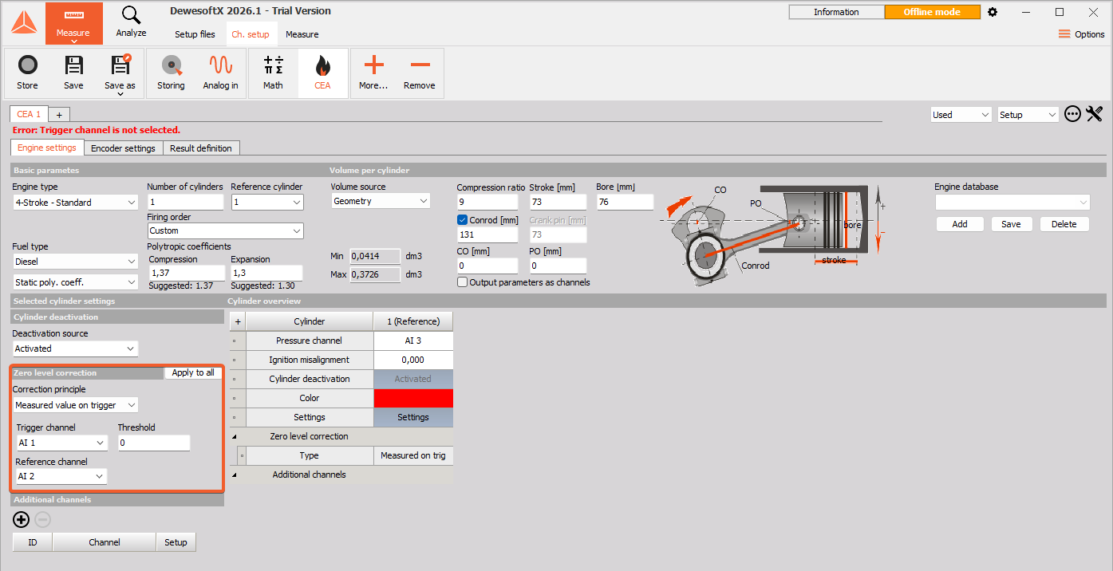Click Apply to all button
The height and width of the screenshot is (571, 1113).
[x=193, y=372]
